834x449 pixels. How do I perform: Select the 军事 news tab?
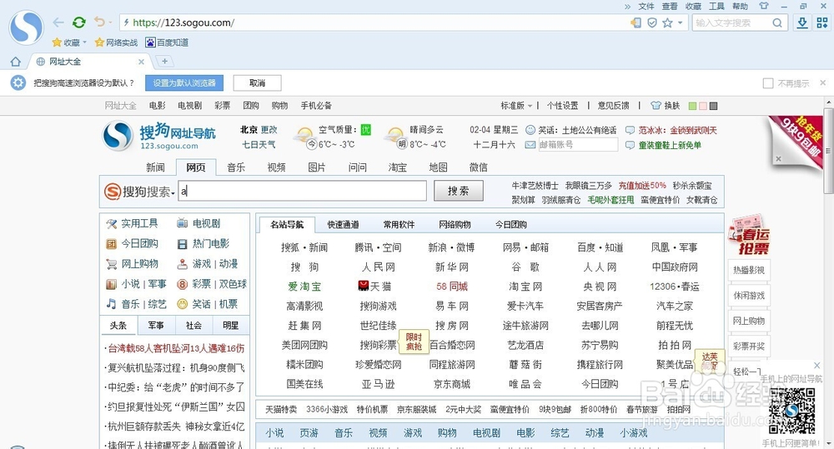[x=156, y=325]
